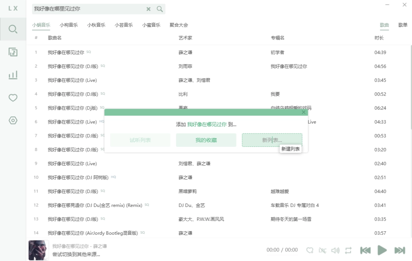This screenshot has height=261, width=412.
Task: Open the 新列表 dropdown in the dialog
Action: [x=272, y=140]
